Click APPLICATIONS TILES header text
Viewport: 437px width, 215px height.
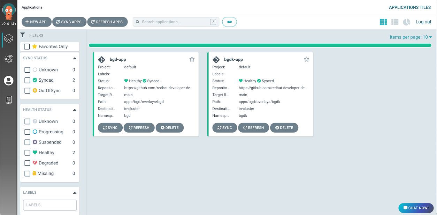click(410, 7)
